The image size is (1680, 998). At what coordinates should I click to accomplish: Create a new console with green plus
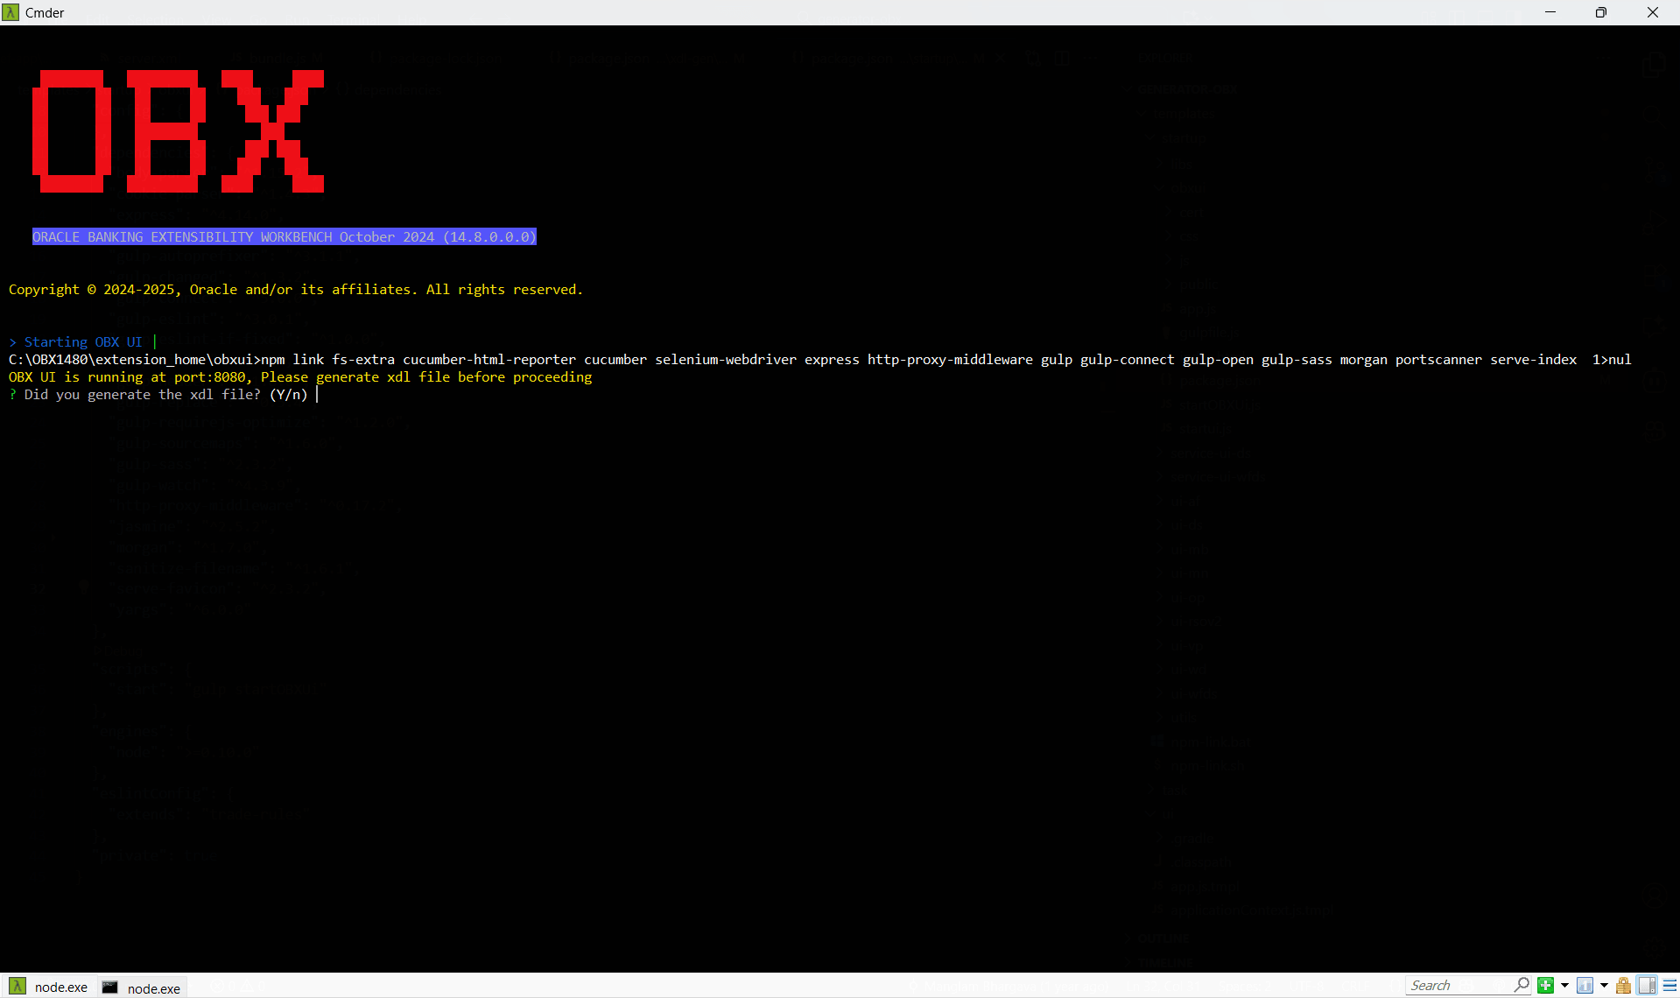(x=1546, y=986)
